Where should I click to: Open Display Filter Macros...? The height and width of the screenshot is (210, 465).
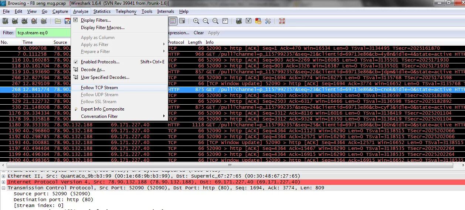(119, 28)
